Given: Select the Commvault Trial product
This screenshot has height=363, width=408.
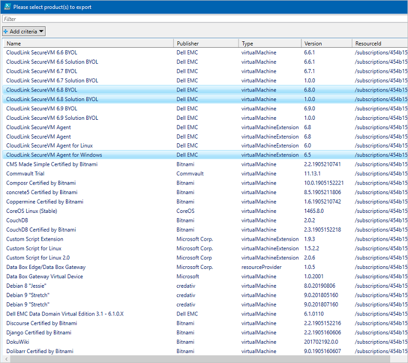Looking at the screenshot, I should click(205, 174).
